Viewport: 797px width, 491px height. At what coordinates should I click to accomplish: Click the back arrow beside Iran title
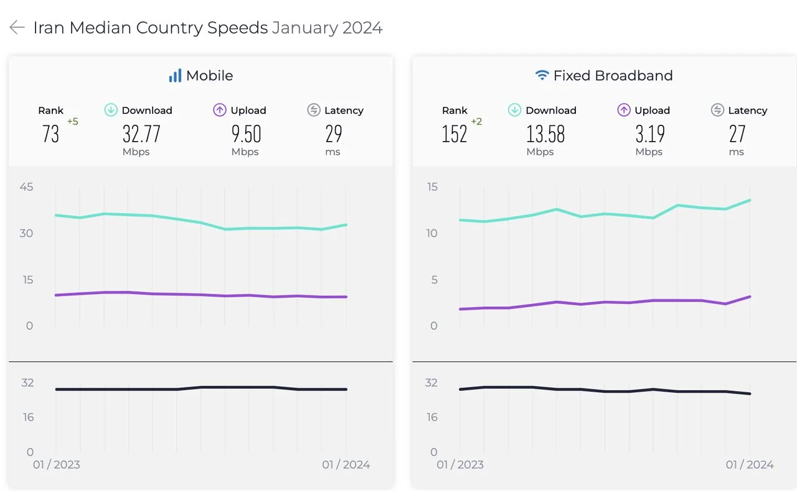17,27
